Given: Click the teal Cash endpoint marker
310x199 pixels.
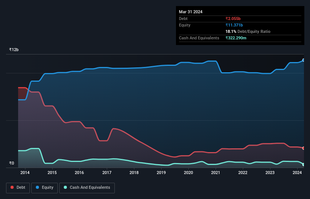Looking at the screenshot, I should [x=304, y=164].
